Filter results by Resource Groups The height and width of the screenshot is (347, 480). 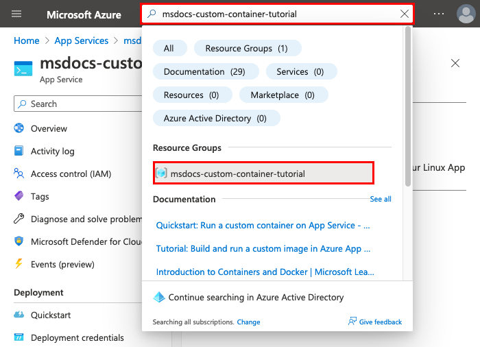pos(245,48)
